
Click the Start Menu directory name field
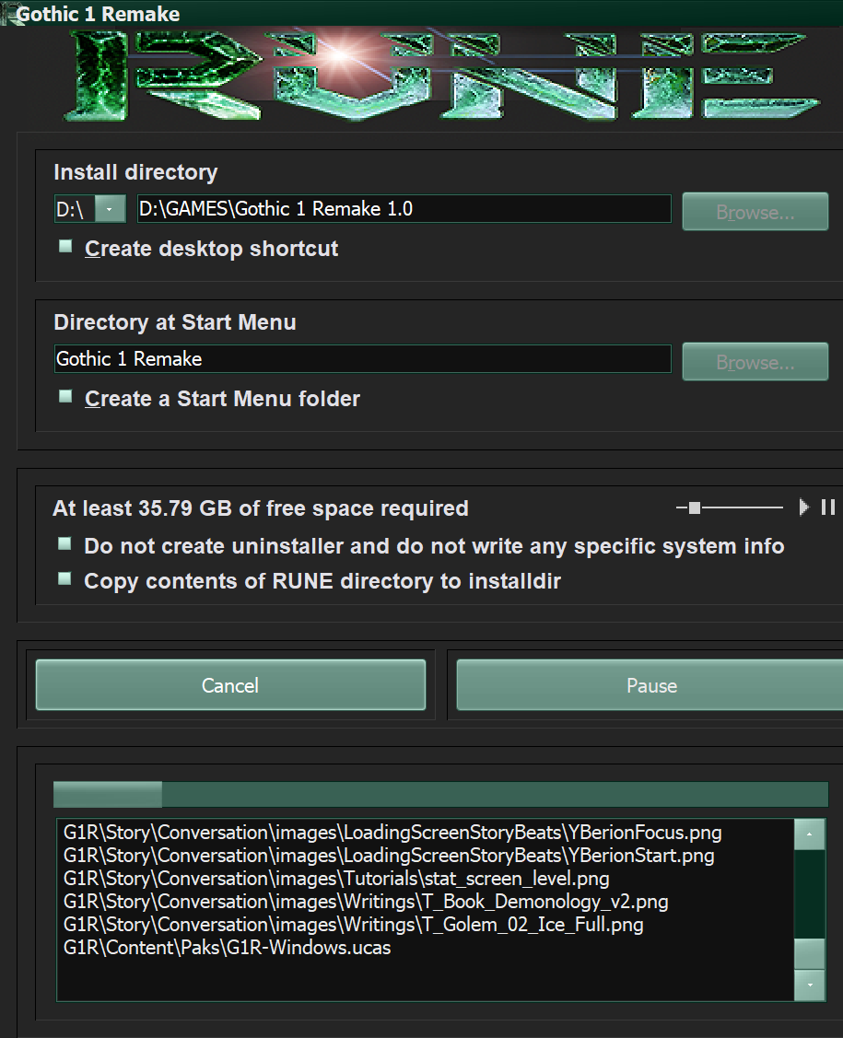(x=363, y=359)
